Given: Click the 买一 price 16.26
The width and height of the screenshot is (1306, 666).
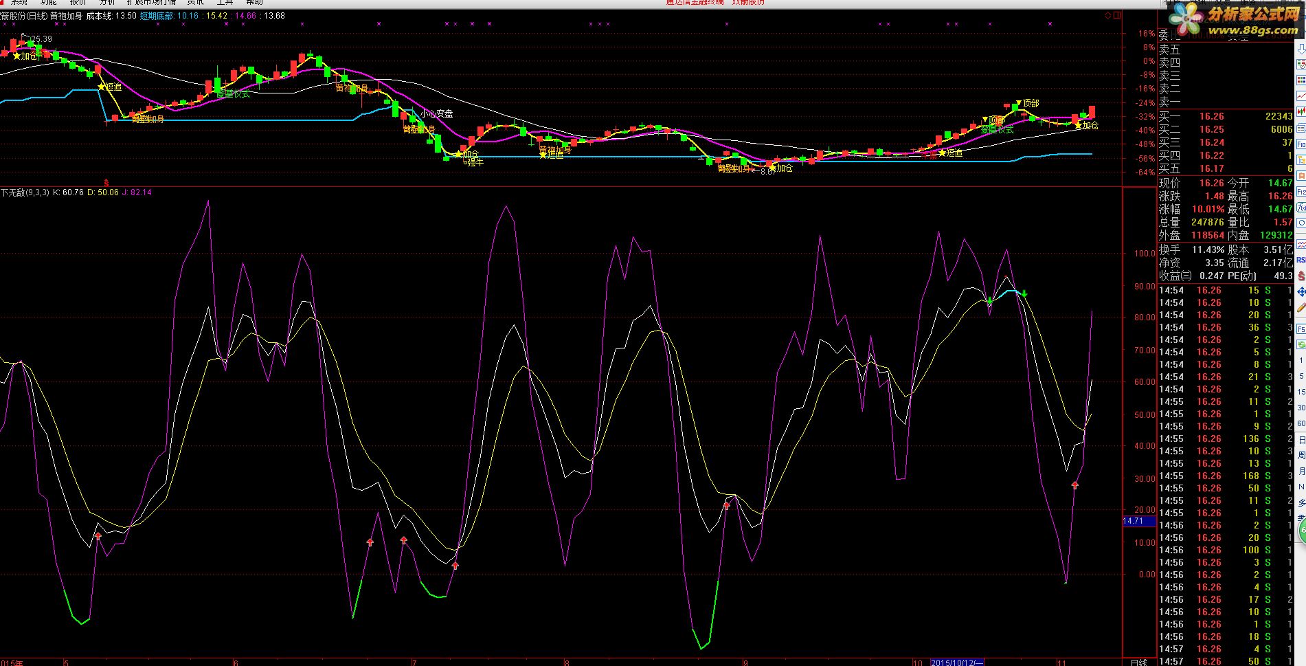Looking at the screenshot, I should pyautogui.click(x=1212, y=116).
